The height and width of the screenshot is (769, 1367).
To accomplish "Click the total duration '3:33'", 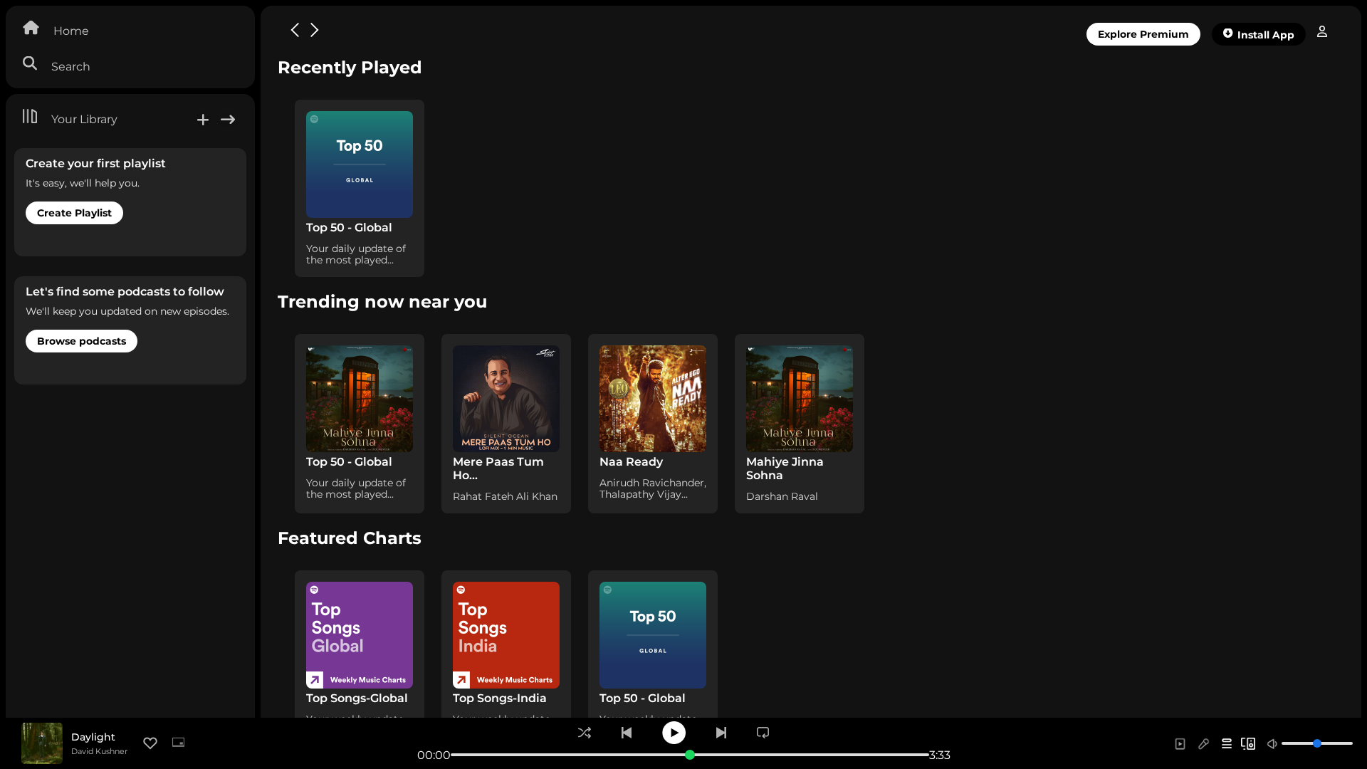I will pyautogui.click(x=940, y=755).
